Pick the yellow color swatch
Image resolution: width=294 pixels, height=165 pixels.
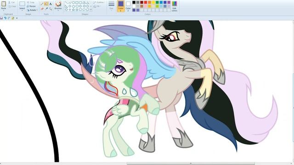point(153,2)
